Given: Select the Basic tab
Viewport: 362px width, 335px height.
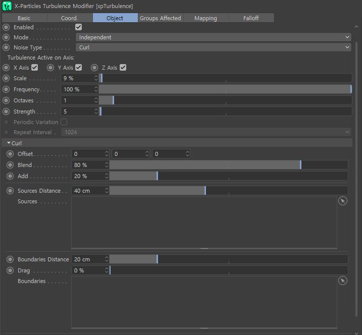Looking at the screenshot, I should click(24, 18).
